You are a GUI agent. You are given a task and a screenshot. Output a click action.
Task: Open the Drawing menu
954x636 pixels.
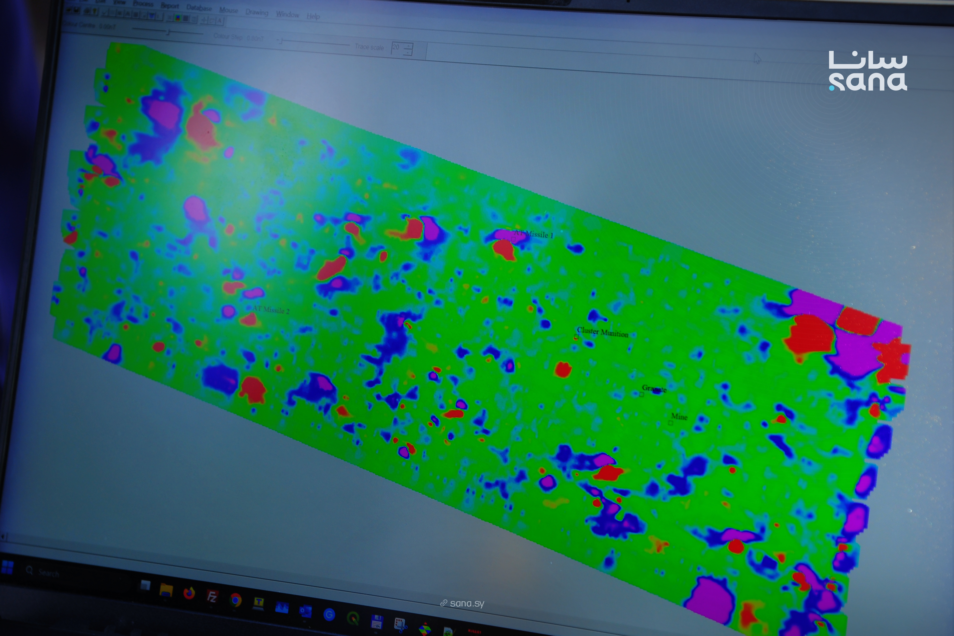(x=257, y=12)
